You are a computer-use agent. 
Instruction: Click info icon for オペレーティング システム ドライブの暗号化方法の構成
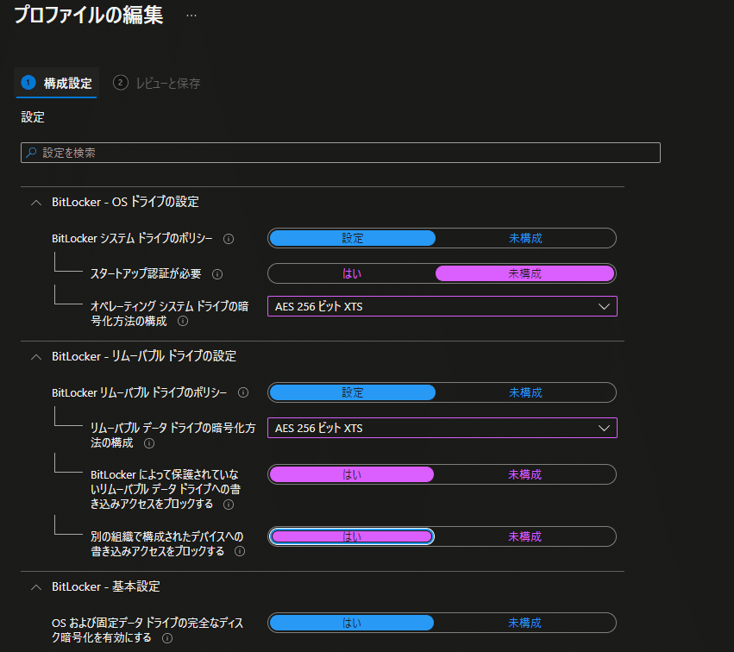[x=183, y=321]
